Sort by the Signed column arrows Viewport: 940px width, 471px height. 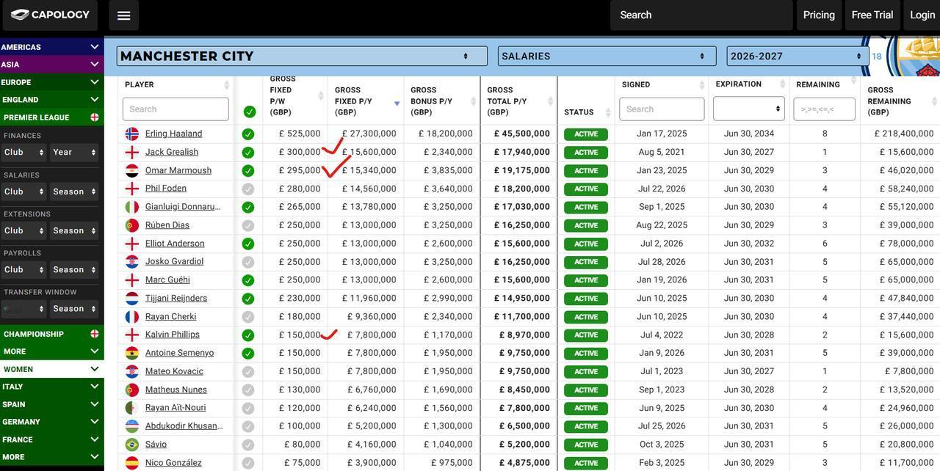point(702,85)
